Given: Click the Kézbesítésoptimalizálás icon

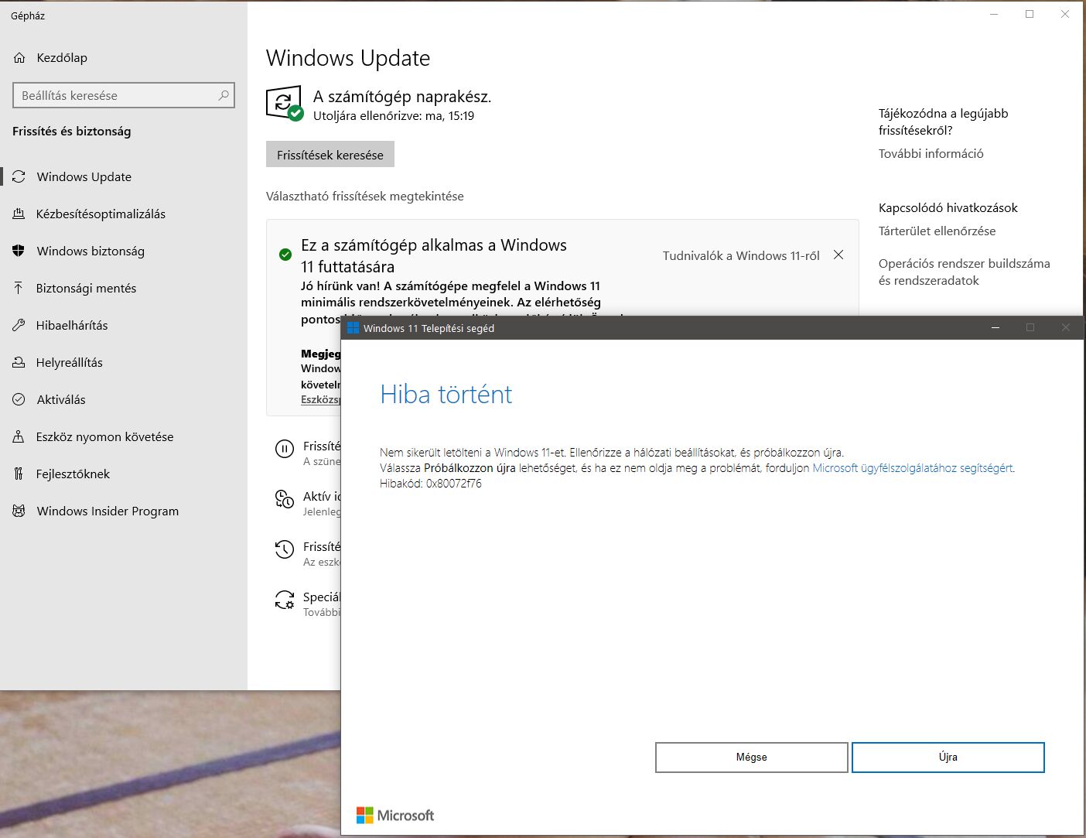Looking at the screenshot, I should [19, 214].
